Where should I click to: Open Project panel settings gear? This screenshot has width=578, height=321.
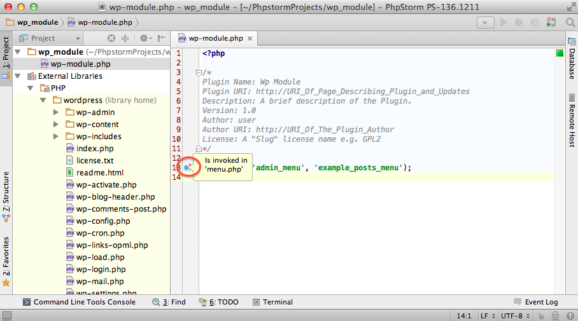point(145,38)
